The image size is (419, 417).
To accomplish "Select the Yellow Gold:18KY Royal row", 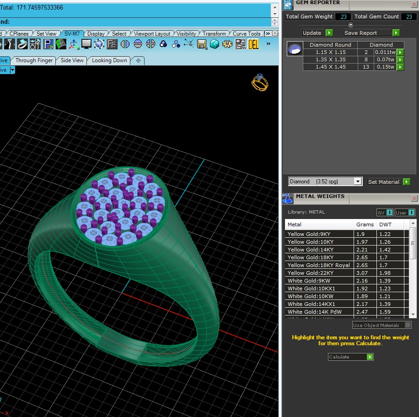I will (347, 265).
